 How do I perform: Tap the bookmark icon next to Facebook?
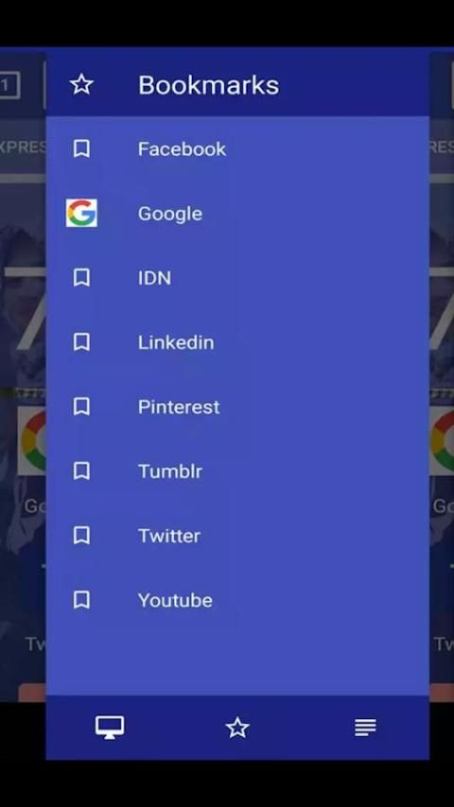[81, 148]
